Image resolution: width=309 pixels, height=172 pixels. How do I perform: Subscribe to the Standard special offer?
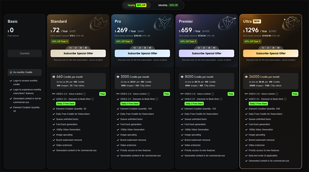[78, 53]
